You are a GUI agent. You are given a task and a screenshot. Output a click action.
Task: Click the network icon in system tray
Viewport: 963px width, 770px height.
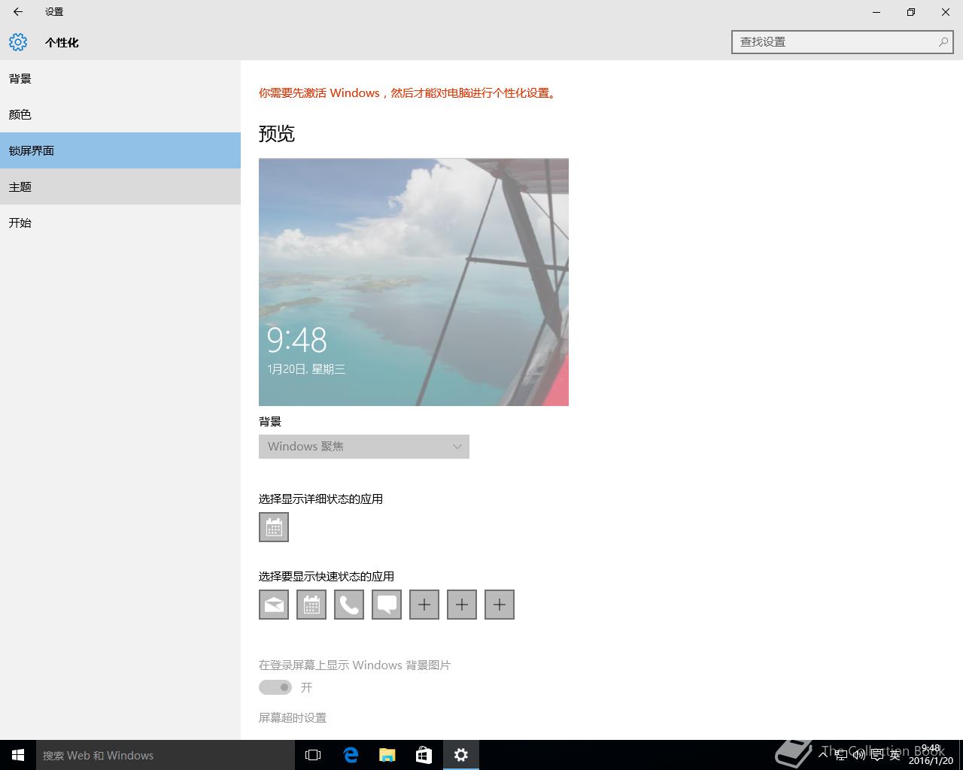click(x=841, y=755)
